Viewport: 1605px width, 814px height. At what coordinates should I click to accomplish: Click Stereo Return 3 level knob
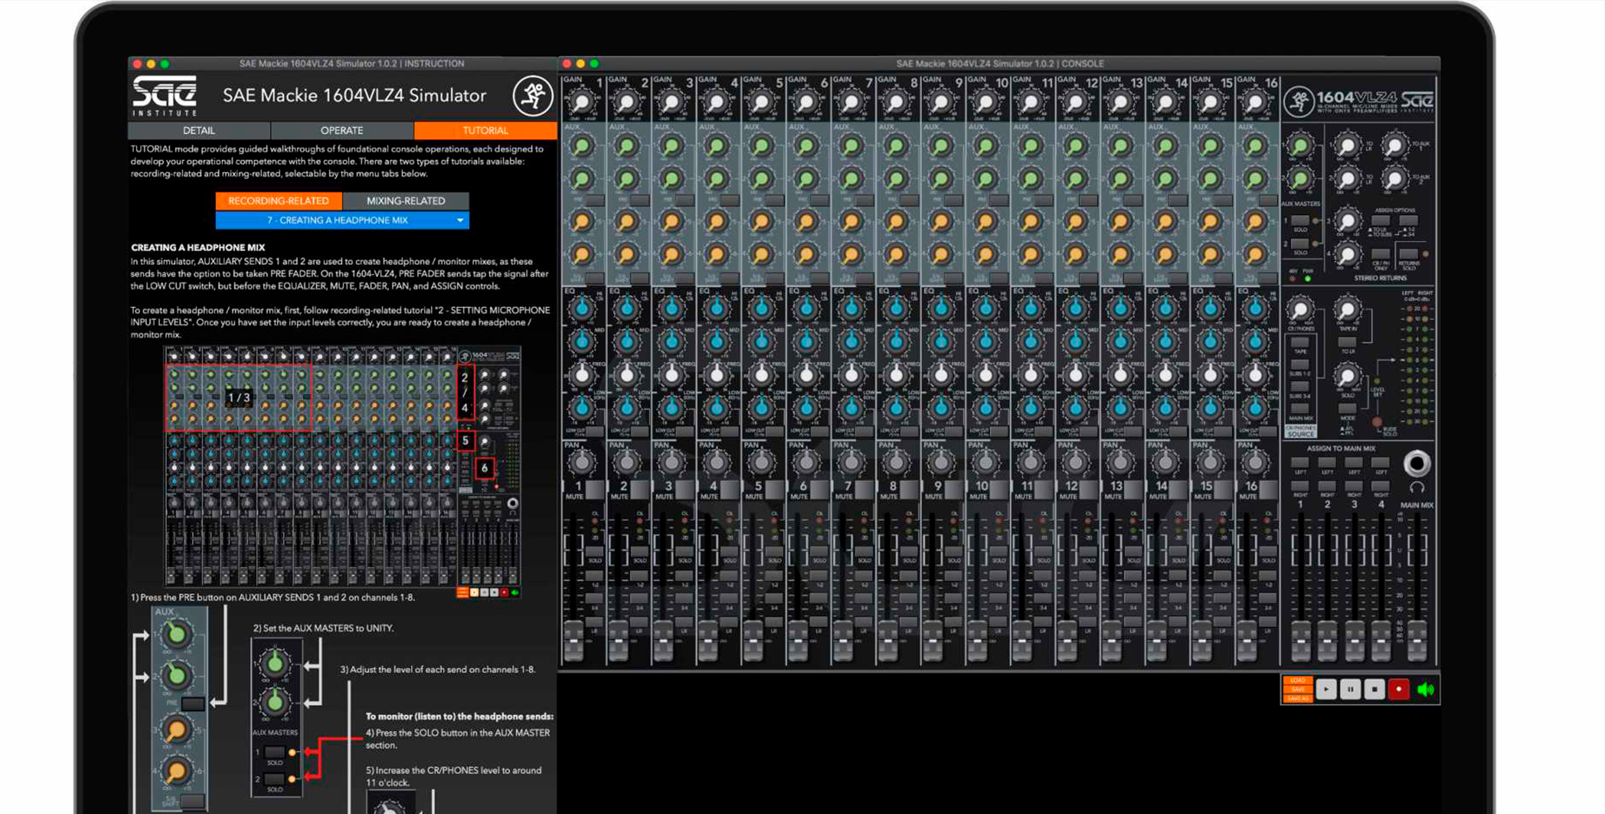1347,221
